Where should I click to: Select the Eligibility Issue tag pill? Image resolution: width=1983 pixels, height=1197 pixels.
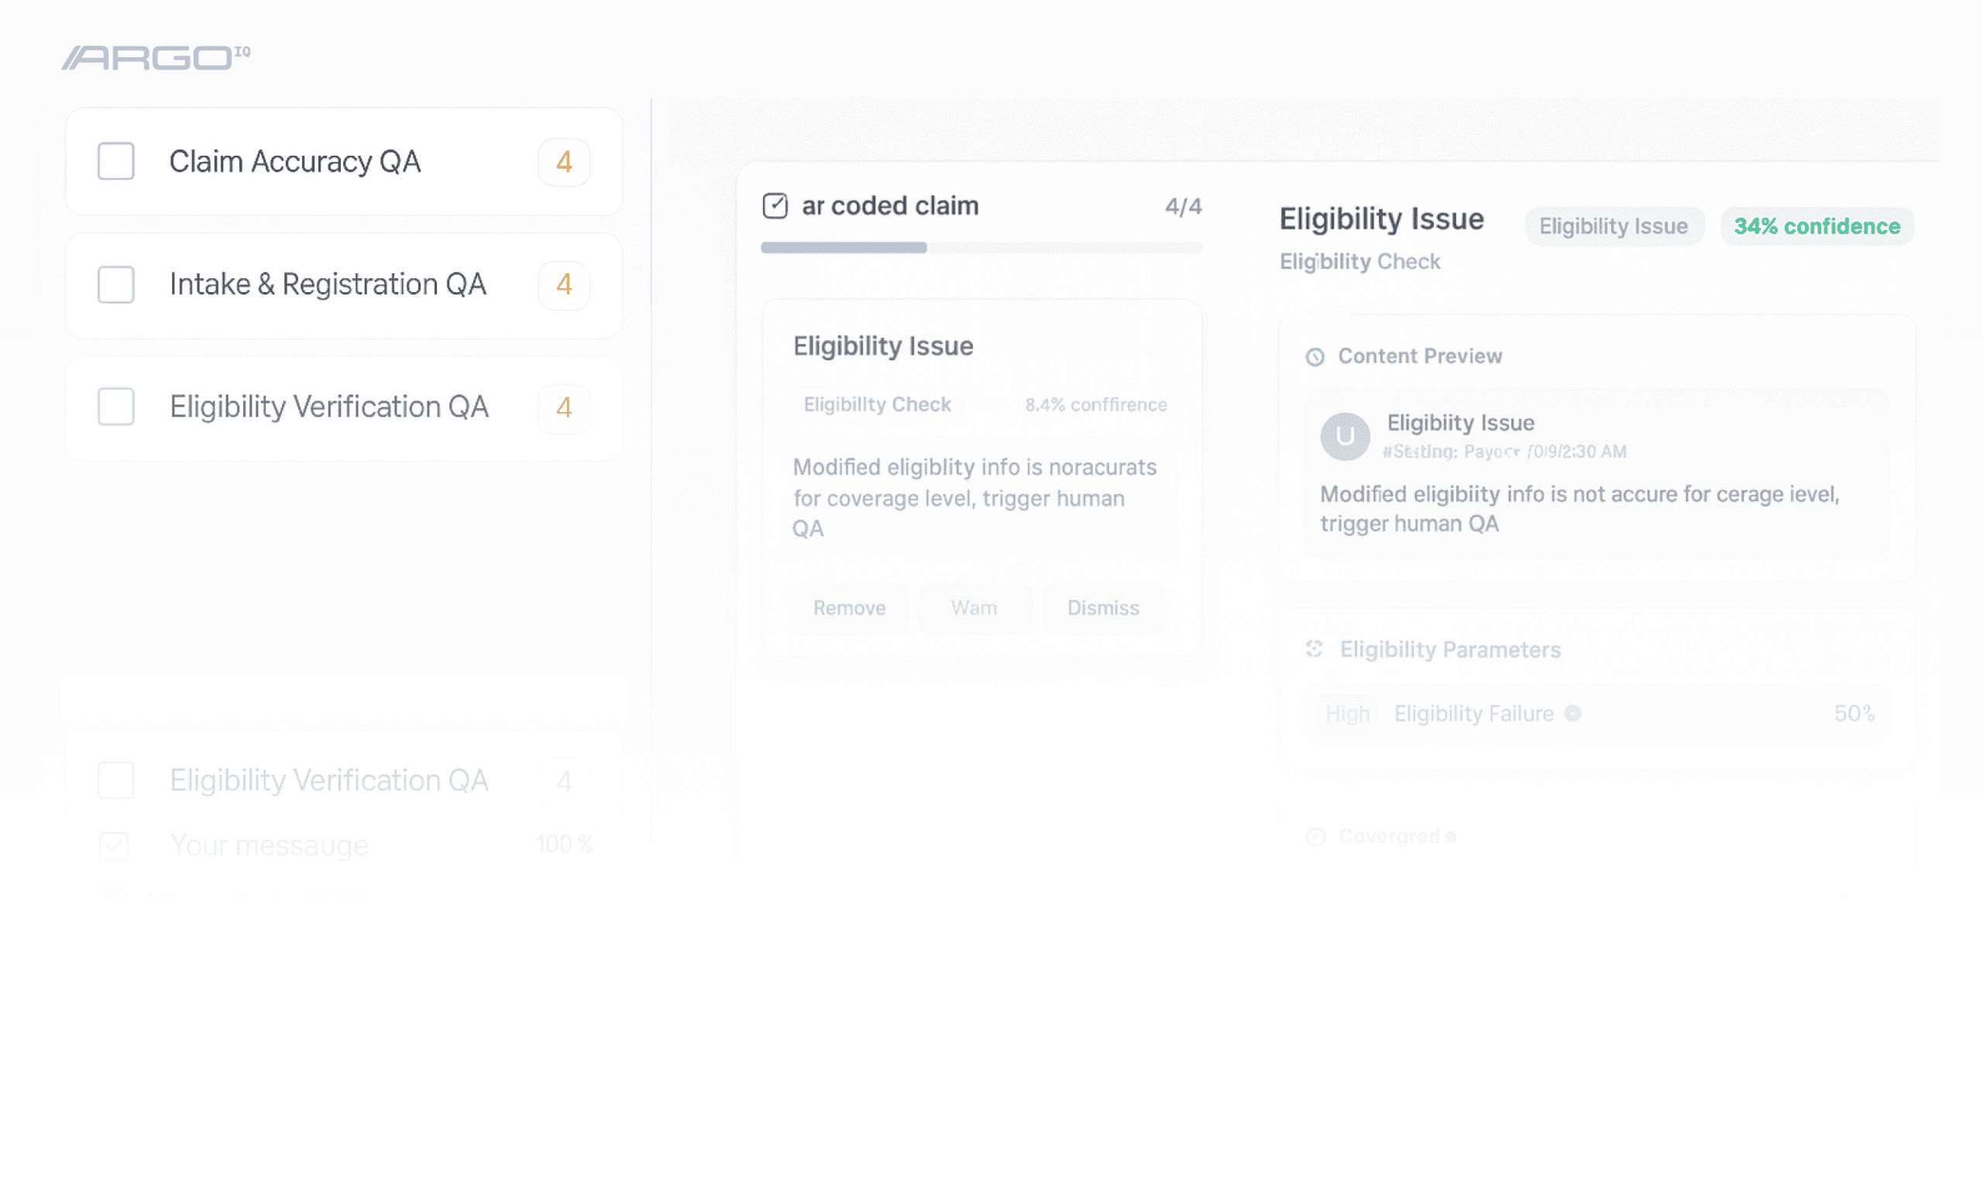[1613, 227]
